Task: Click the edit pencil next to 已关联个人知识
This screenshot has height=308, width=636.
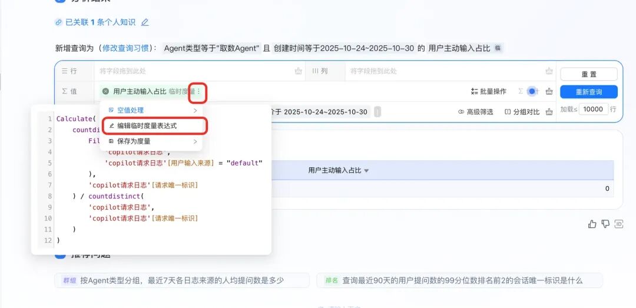Action: 145,22
